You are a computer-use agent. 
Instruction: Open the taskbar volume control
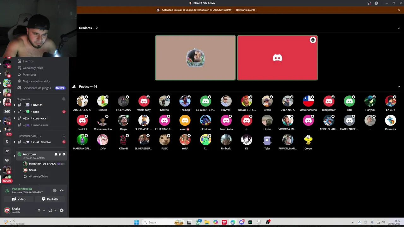383,222
